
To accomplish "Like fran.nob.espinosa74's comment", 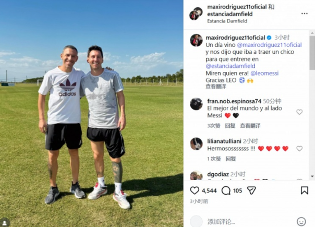I will 299,112.
